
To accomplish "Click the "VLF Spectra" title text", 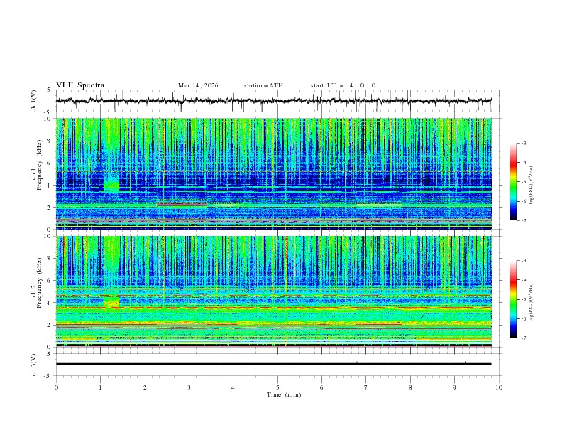I will click(x=80, y=85).
